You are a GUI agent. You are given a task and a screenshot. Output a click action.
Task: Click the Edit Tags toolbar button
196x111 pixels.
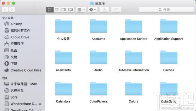pyautogui.click(x=116, y=10)
